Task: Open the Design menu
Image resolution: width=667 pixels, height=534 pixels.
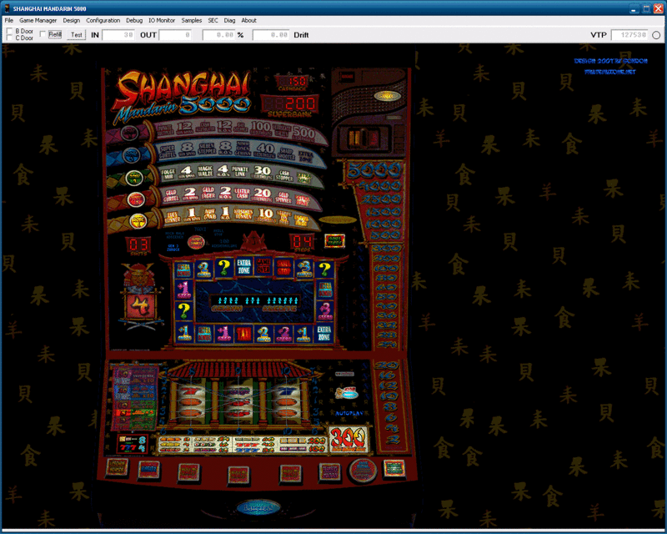Action: click(x=72, y=20)
